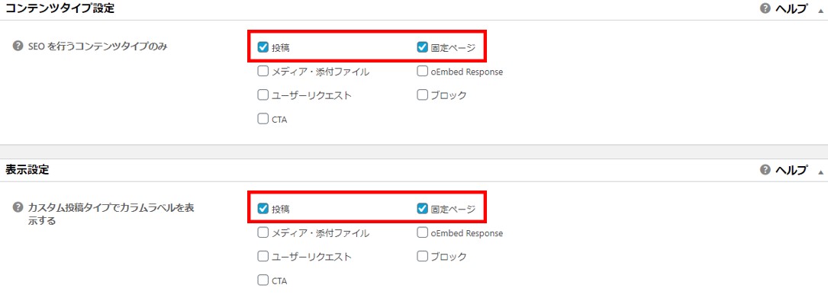
Task: Enable メディア・添付ファイル in display settings
Action: coord(263,232)
